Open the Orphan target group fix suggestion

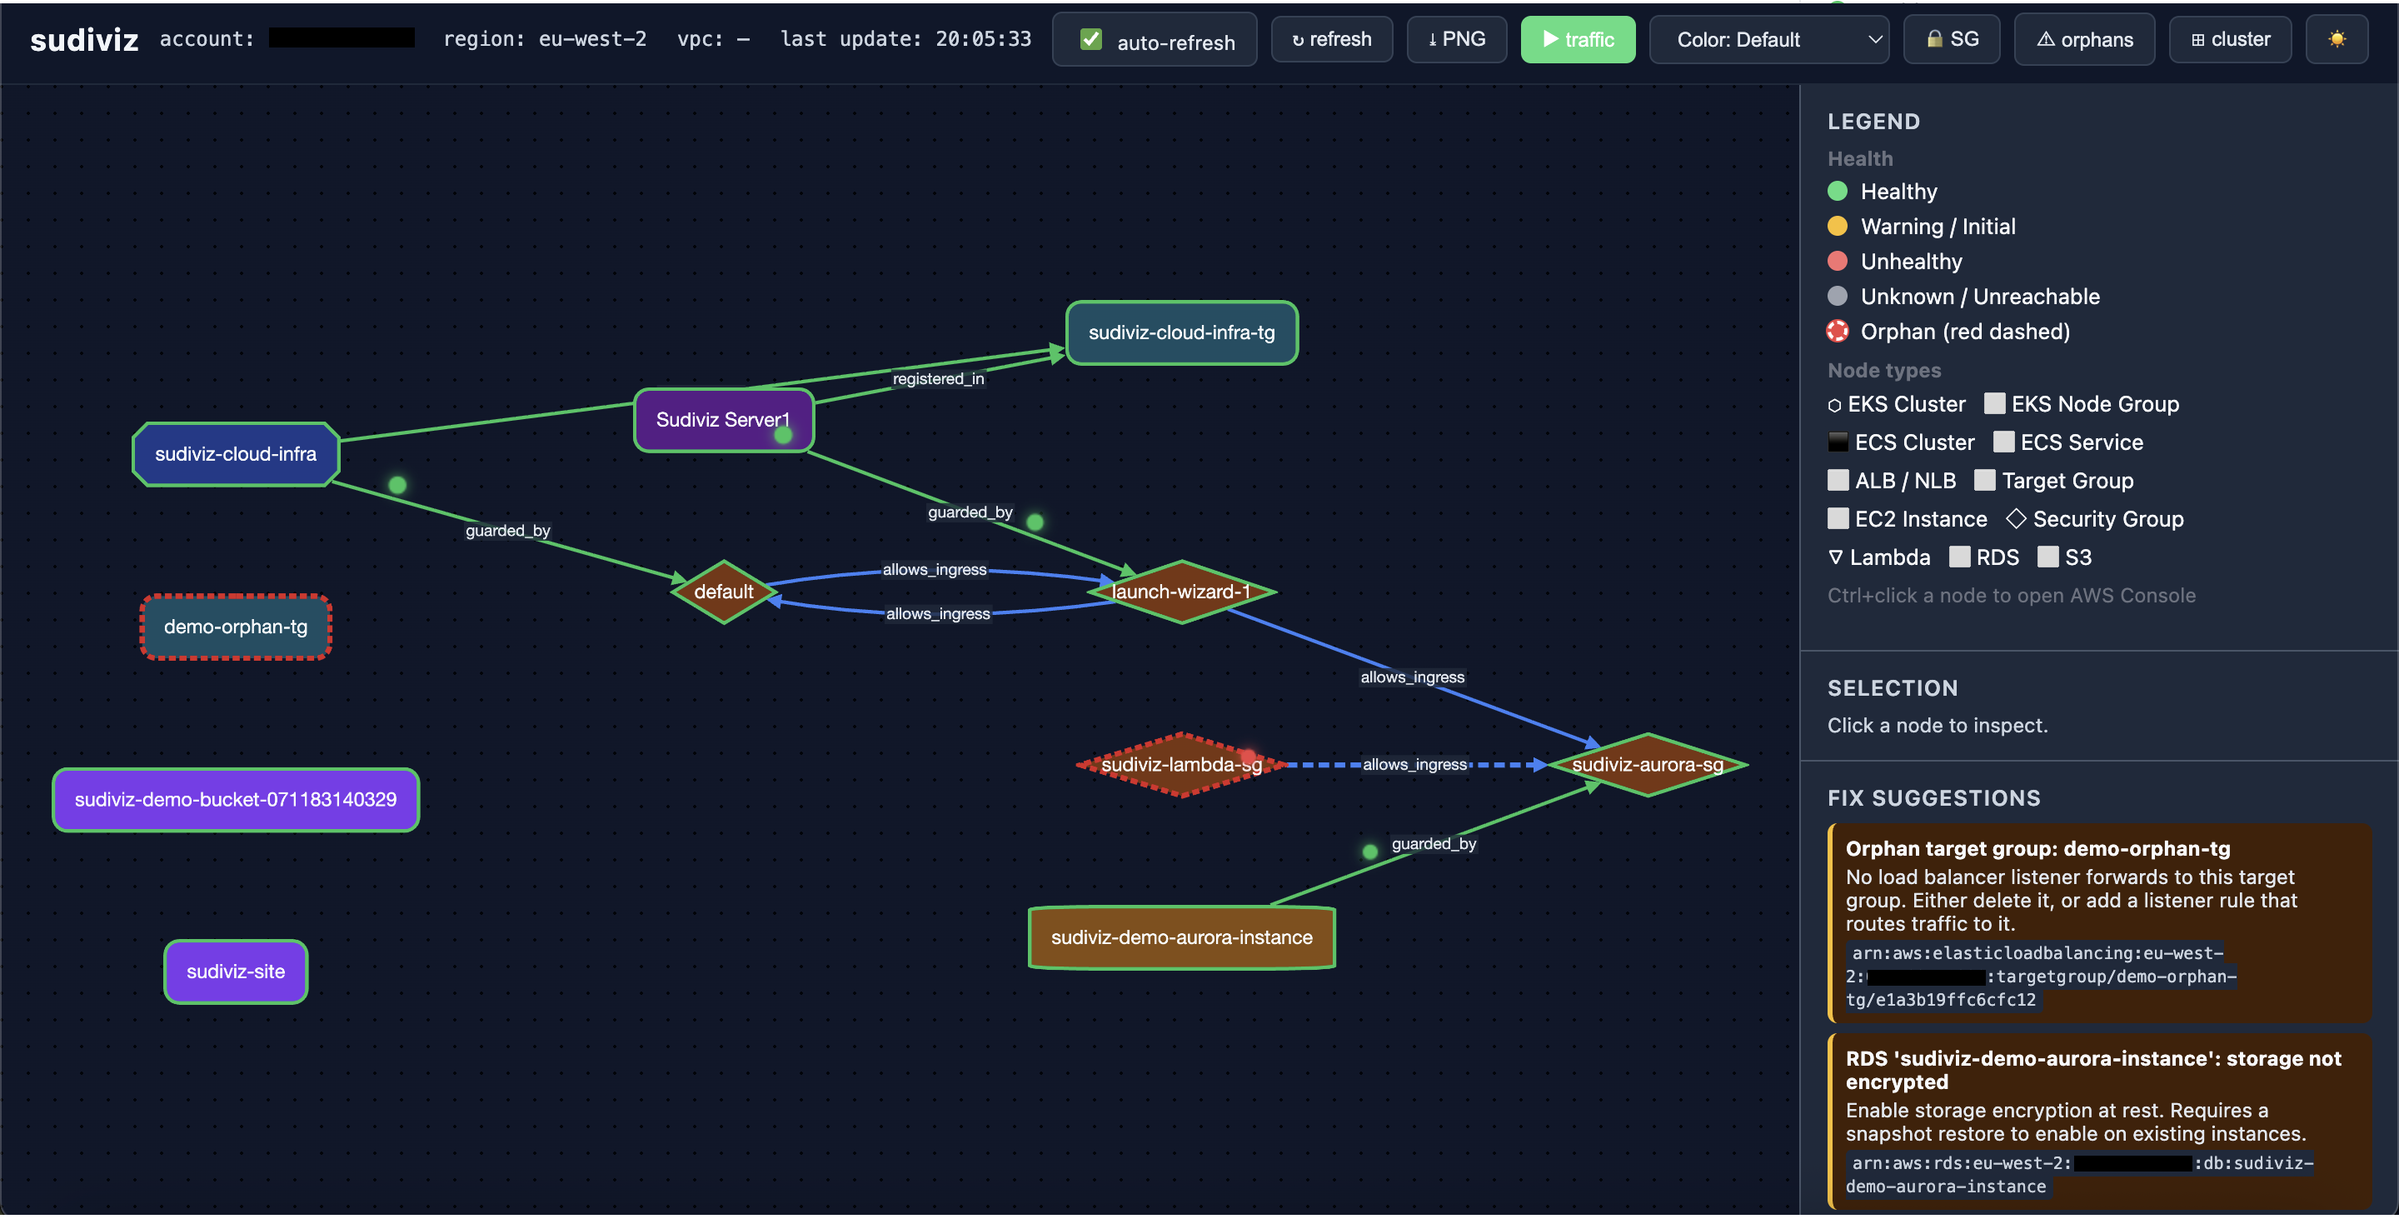2099,923
